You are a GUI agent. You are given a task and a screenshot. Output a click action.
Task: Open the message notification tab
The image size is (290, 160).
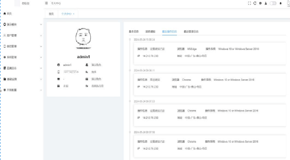[150, 32]
